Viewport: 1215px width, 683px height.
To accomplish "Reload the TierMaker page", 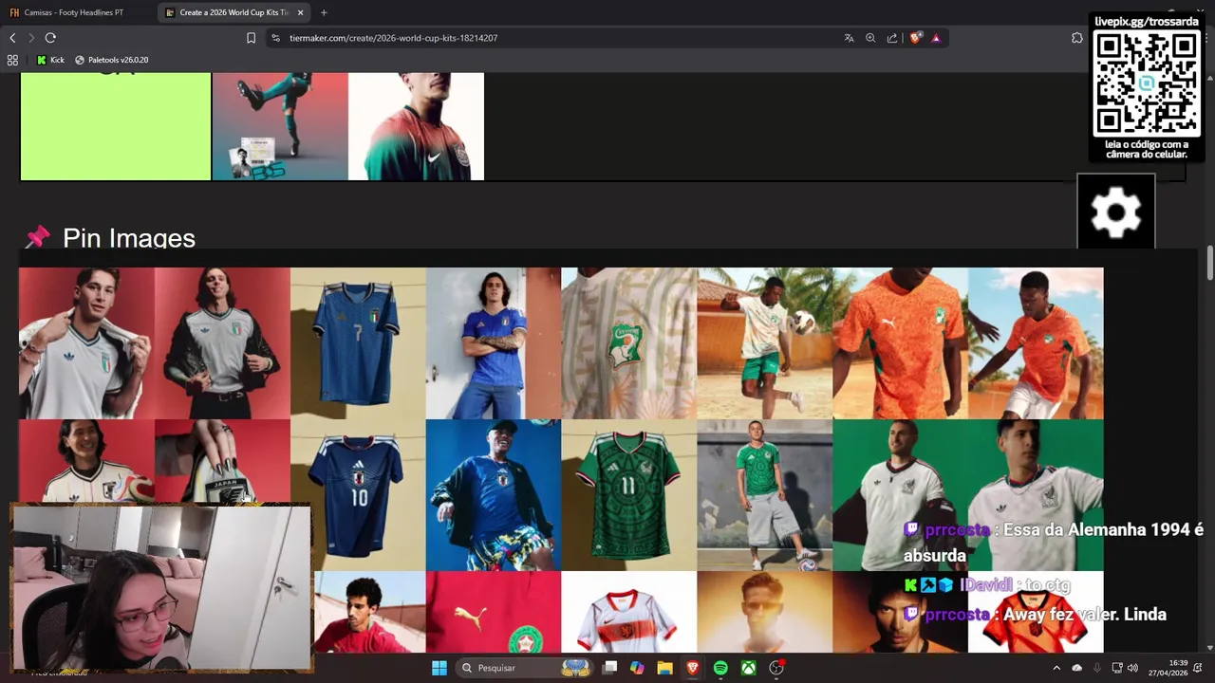I will 50,38.
